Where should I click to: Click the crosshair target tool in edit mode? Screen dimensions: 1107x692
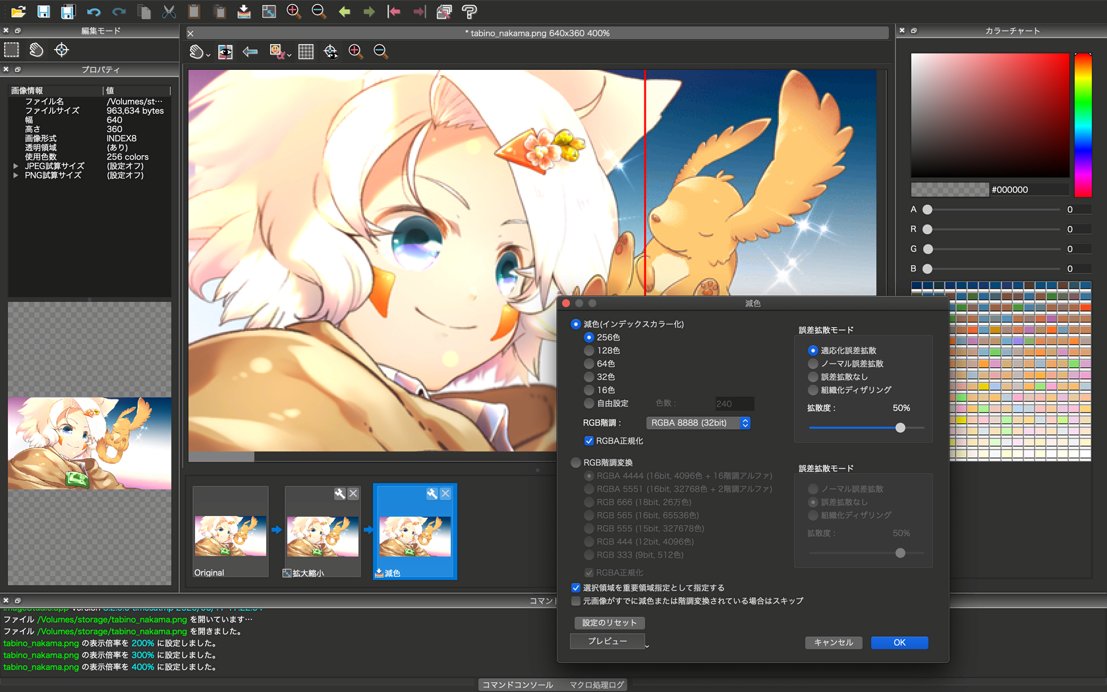[x=61, y=50]
